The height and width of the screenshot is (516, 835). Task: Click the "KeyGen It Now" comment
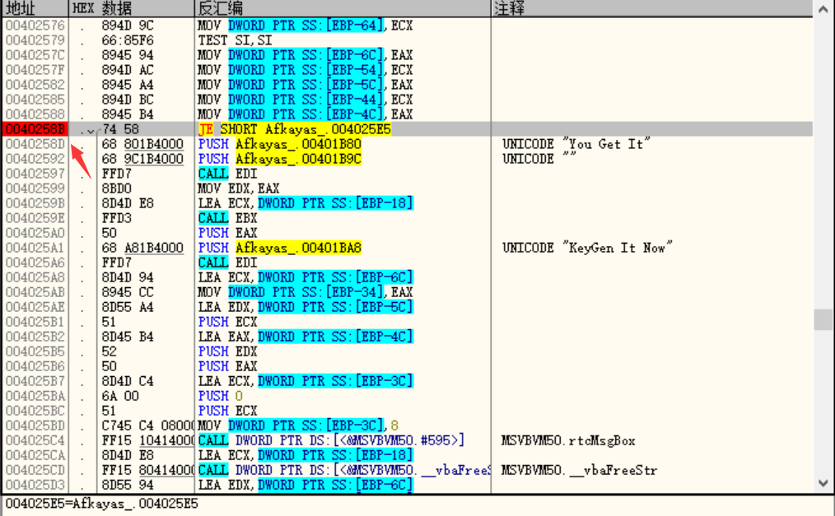point(587,248)
